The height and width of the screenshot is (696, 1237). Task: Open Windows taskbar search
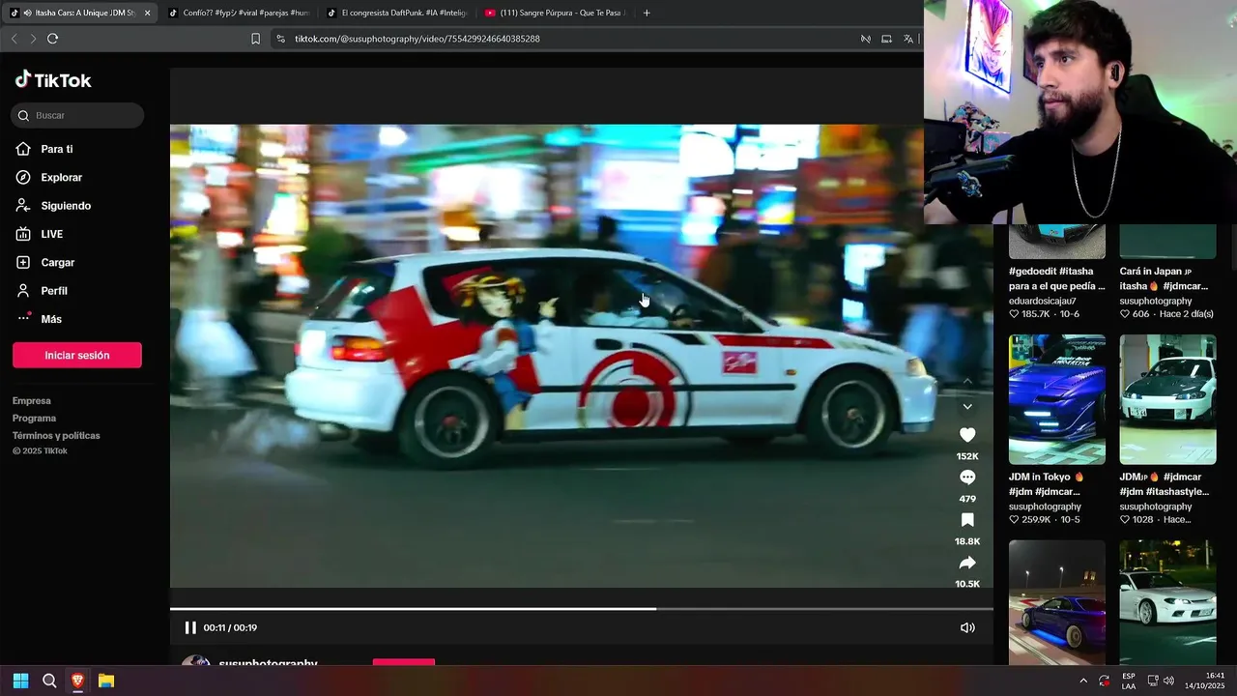pyautogui.click(x=49, y=681)
